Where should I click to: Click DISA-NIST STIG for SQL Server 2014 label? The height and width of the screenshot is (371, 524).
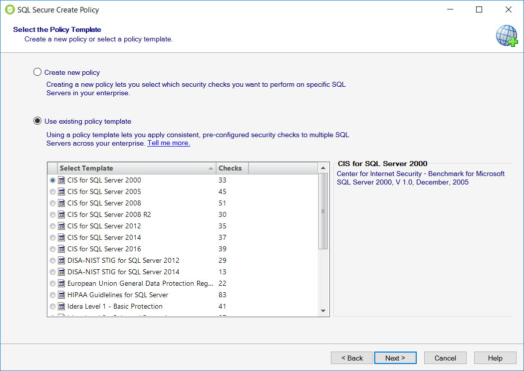point(123,272)
